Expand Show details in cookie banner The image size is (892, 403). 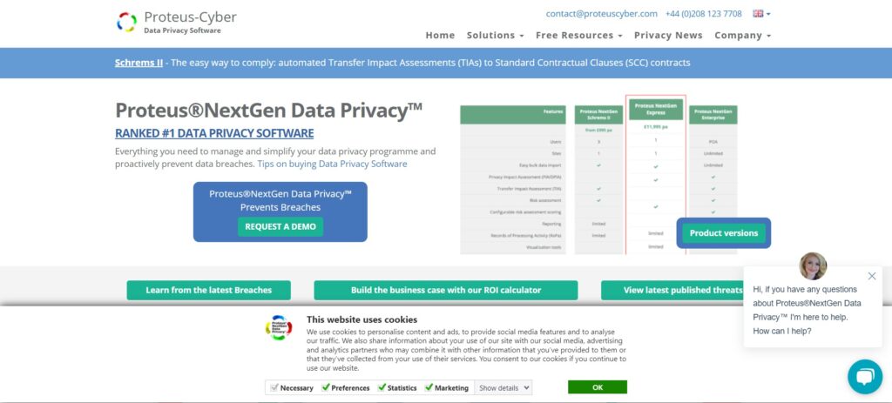click(503, 387)
